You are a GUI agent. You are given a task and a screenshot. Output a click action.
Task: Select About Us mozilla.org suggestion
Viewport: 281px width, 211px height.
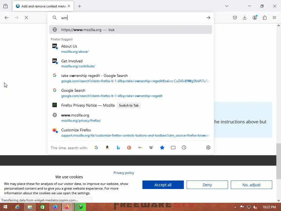131,49
